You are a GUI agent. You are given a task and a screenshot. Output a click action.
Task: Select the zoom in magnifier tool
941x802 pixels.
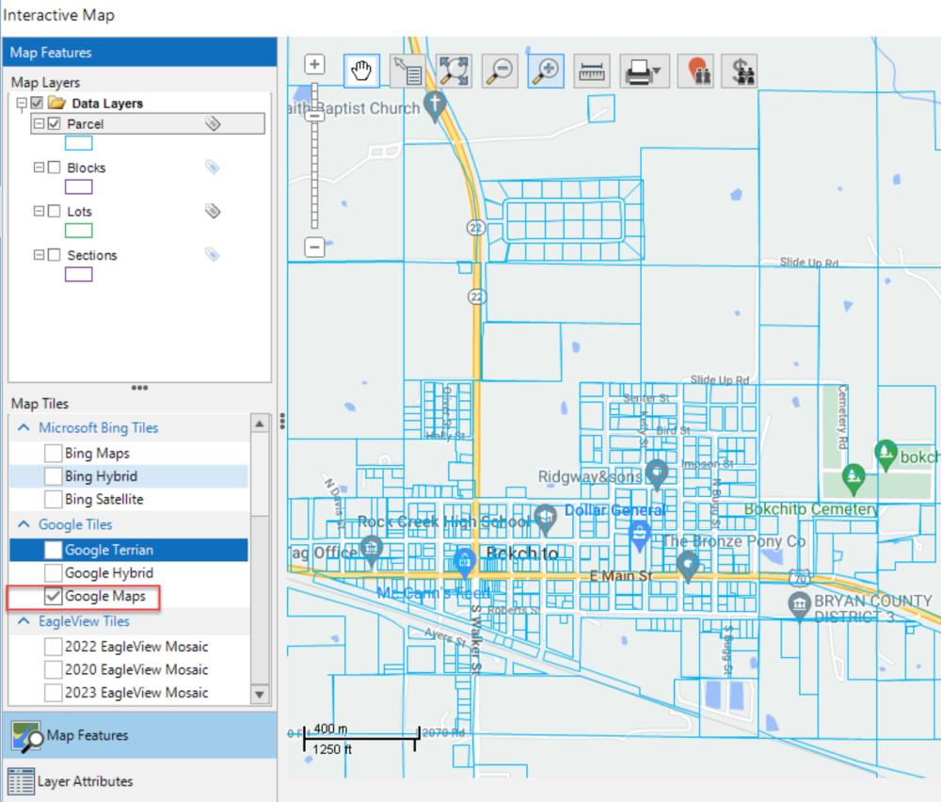546,72
